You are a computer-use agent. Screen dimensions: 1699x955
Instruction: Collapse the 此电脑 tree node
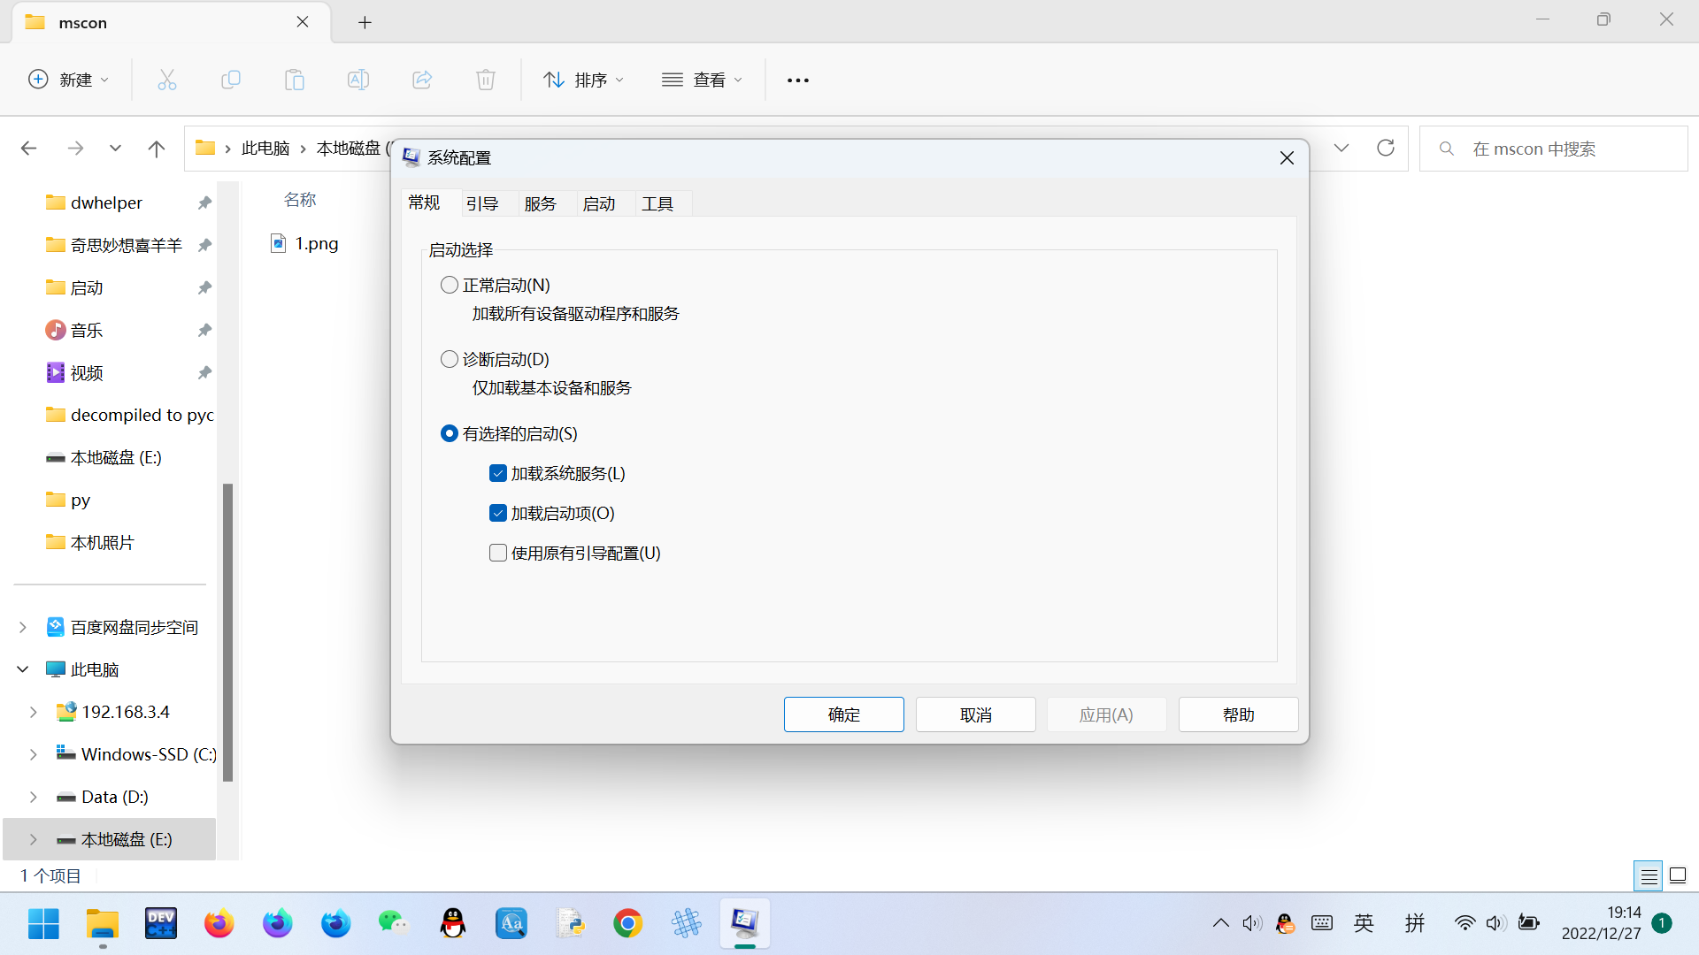[x=23, y=669]
